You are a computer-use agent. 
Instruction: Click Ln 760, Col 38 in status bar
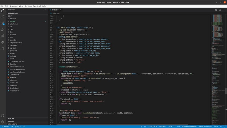152,127
